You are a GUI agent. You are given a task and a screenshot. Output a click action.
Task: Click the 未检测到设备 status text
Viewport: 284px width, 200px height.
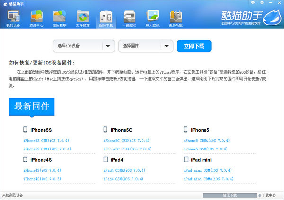coord(12,195)
